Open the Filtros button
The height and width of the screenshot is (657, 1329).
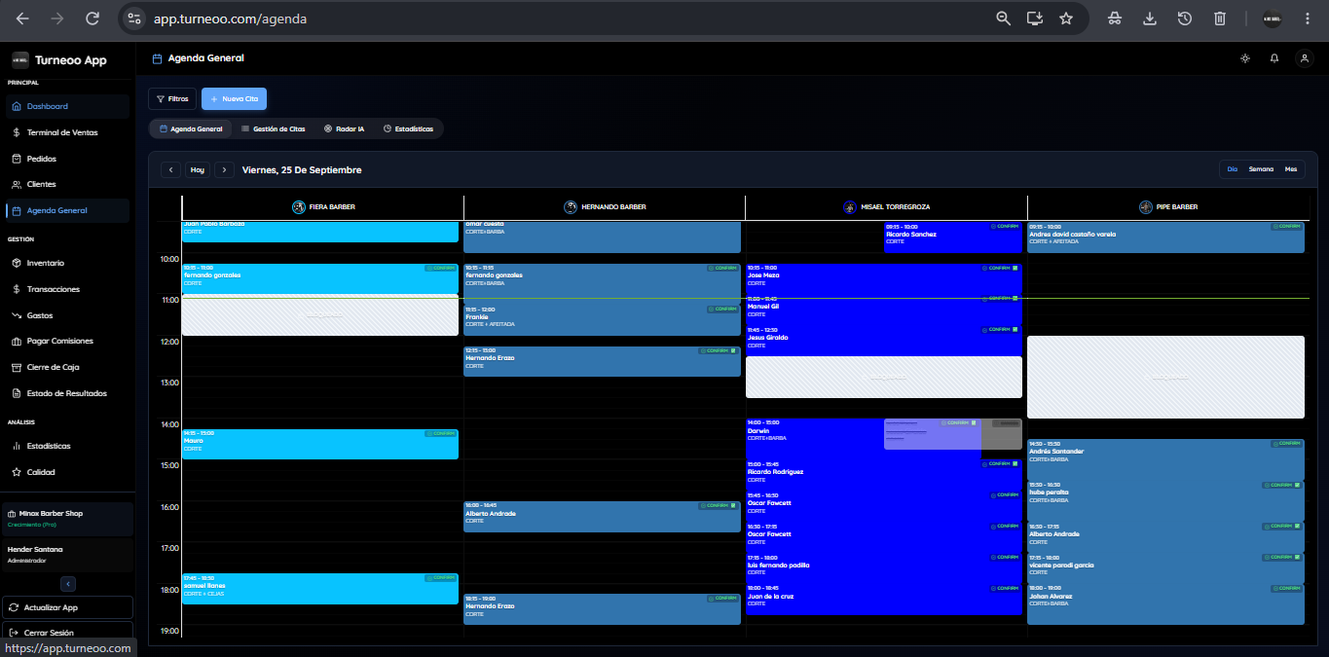point(172,98)
